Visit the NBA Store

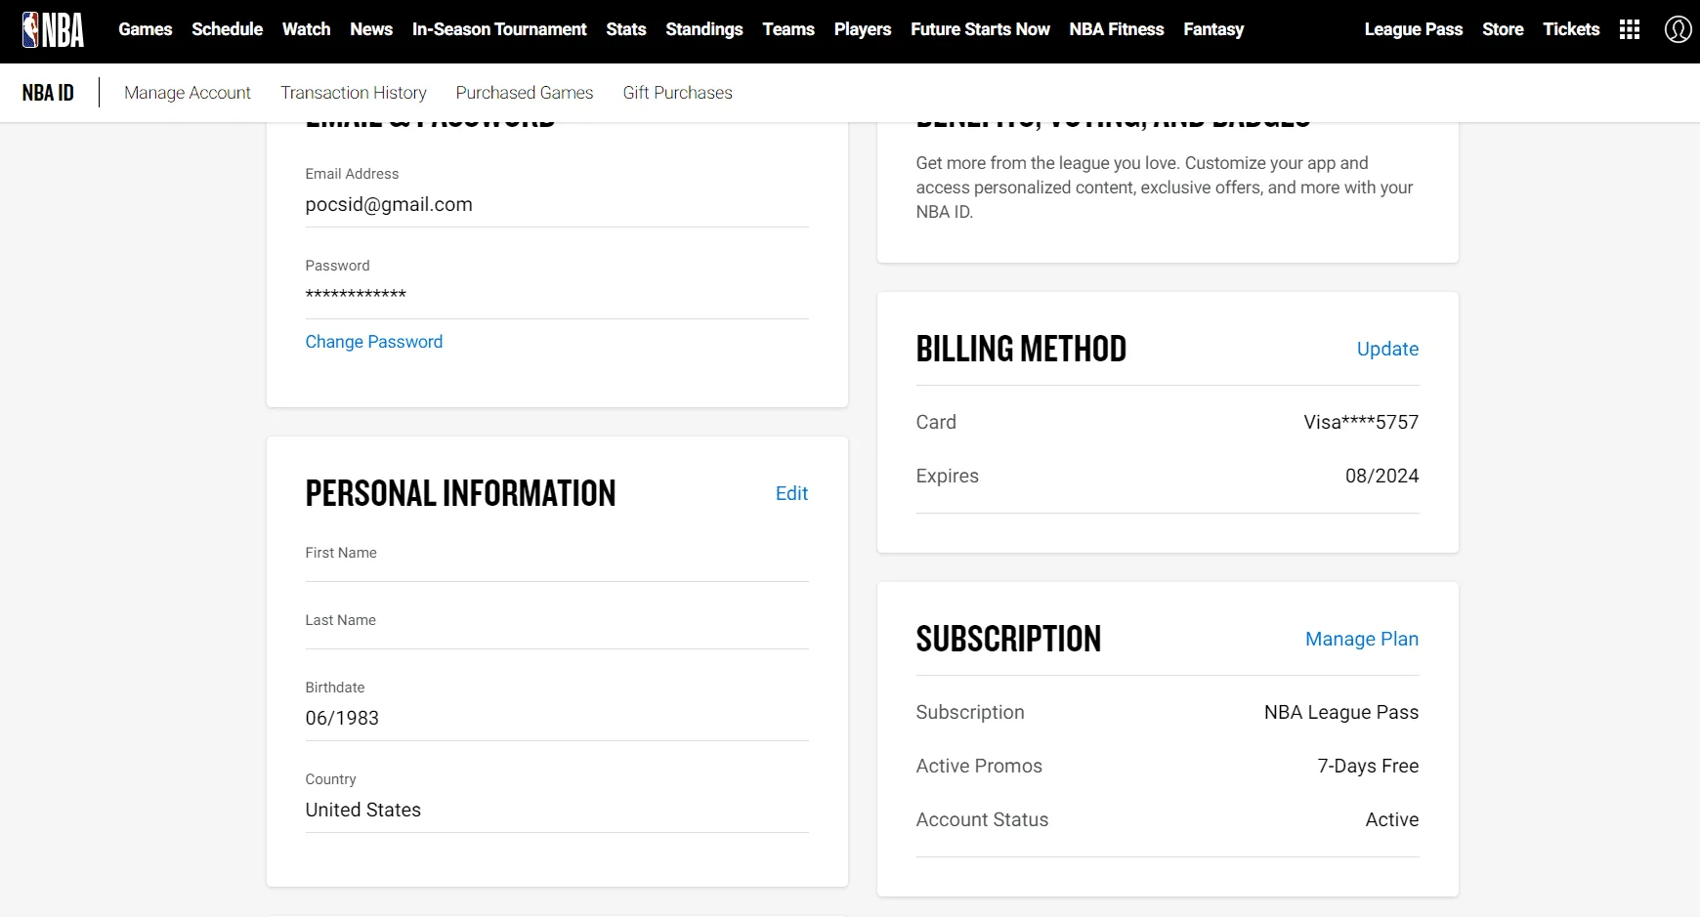(1503, 29)
